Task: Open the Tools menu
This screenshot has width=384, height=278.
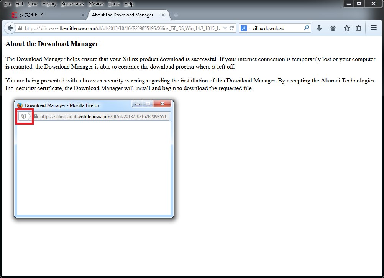Action: 114,4
